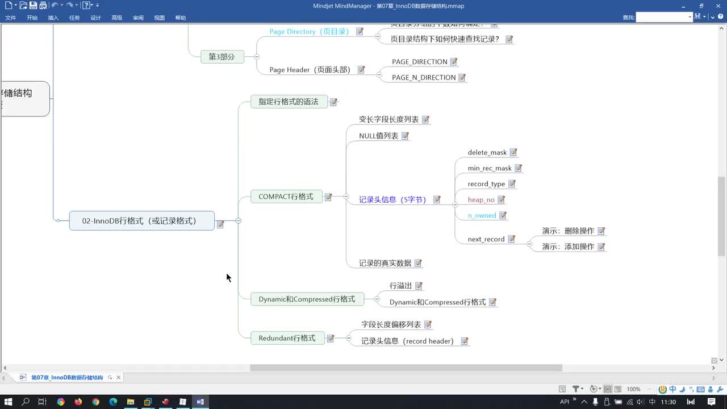Open note icon beside 变长字段长度列表
The height and width of the screenshot is (409, 727).
click(425, 120)
